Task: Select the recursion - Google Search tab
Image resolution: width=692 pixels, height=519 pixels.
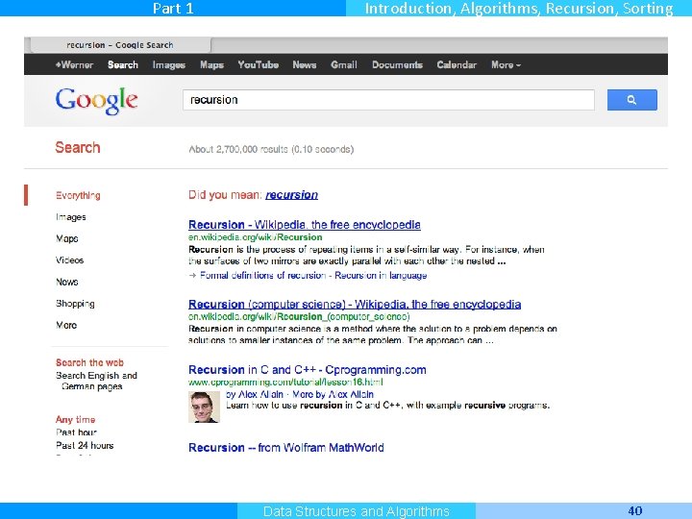Action: click(120, 45)
